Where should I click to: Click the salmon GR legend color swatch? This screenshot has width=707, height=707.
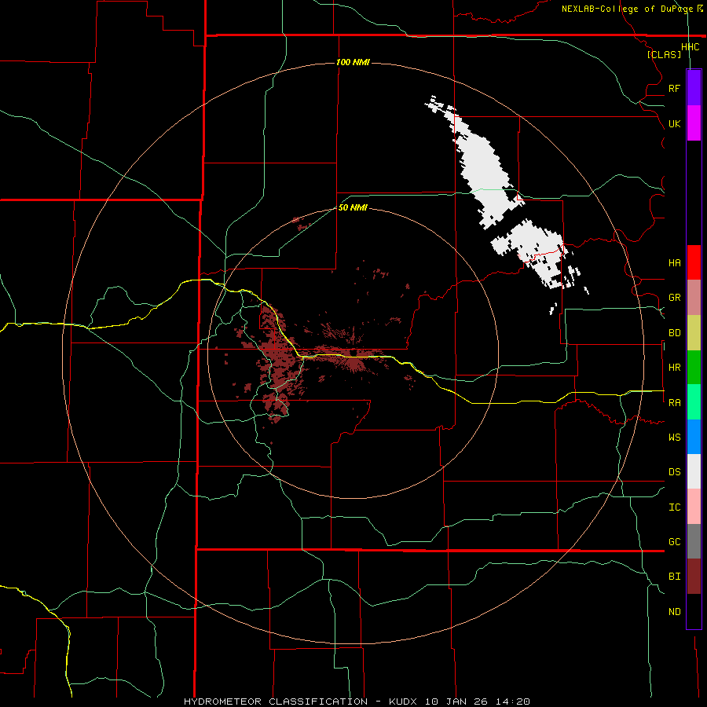click(694, 298)
